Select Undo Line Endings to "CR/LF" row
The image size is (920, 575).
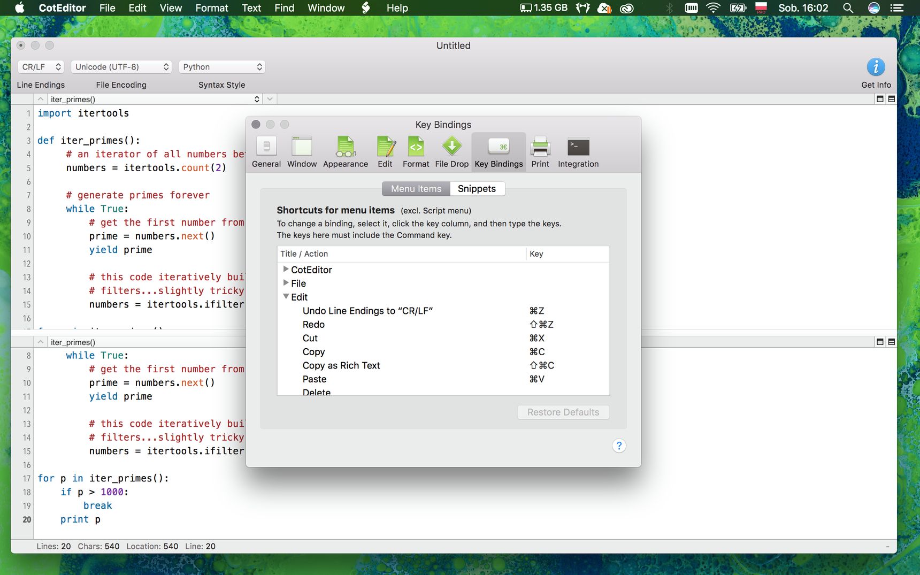[x=443, y=311]
